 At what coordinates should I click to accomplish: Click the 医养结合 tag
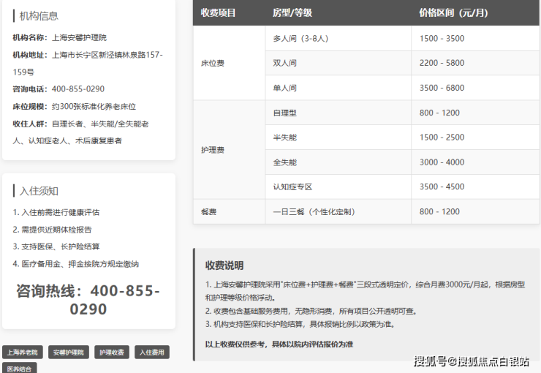(x=19, y=368)
